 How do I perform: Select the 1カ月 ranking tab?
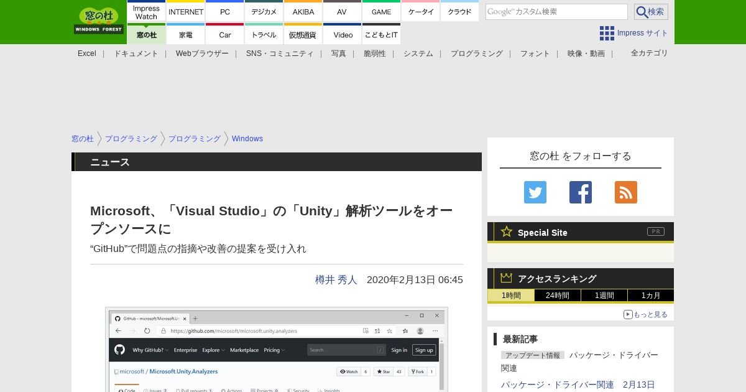[x=651, y=296]
